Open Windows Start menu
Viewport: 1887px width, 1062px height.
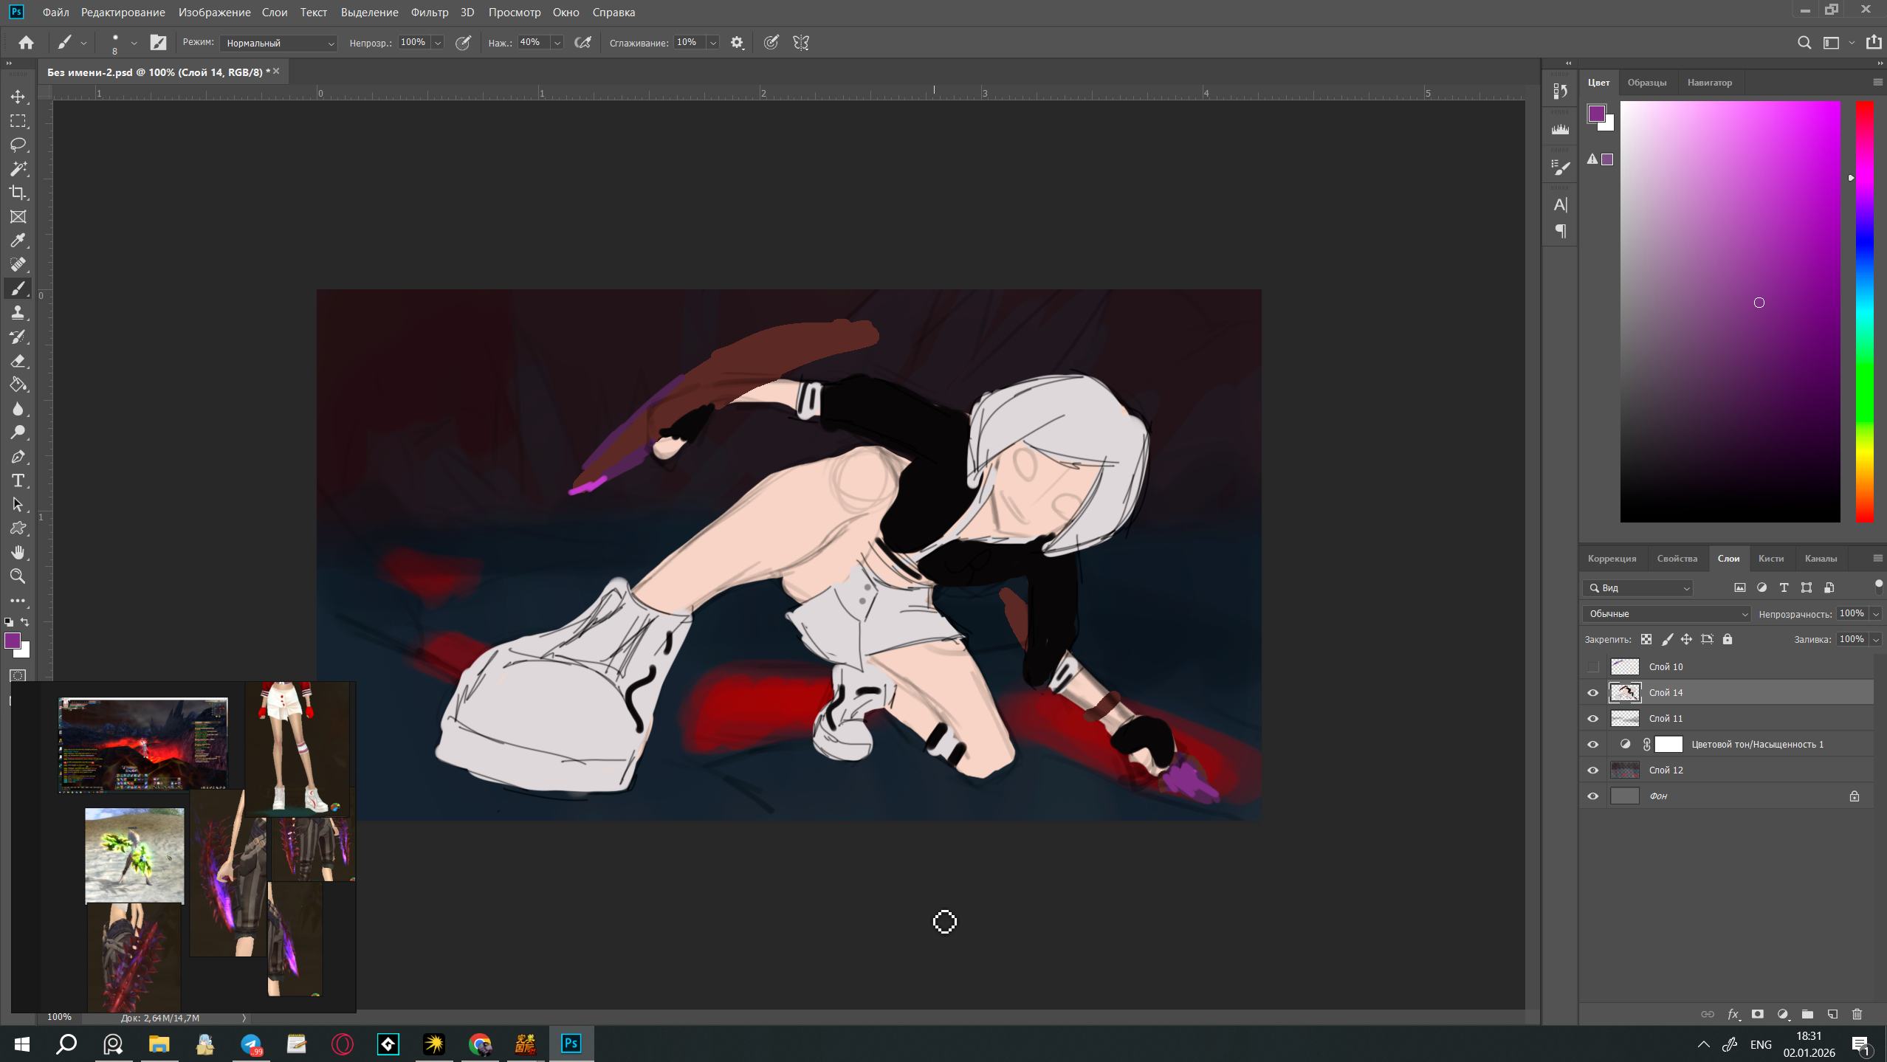point(21,1044)
